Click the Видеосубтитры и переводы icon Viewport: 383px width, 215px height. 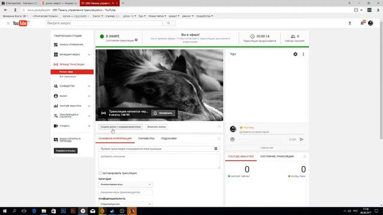point(56,140)
